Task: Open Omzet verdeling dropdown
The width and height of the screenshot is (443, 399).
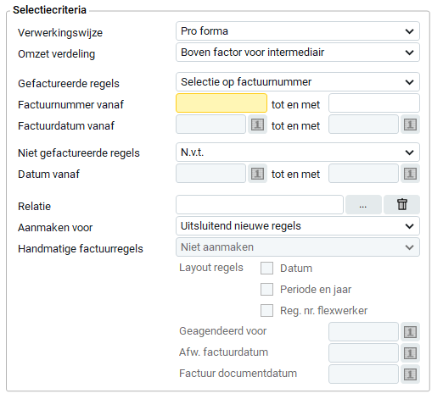Action: (x=298, y=53)
